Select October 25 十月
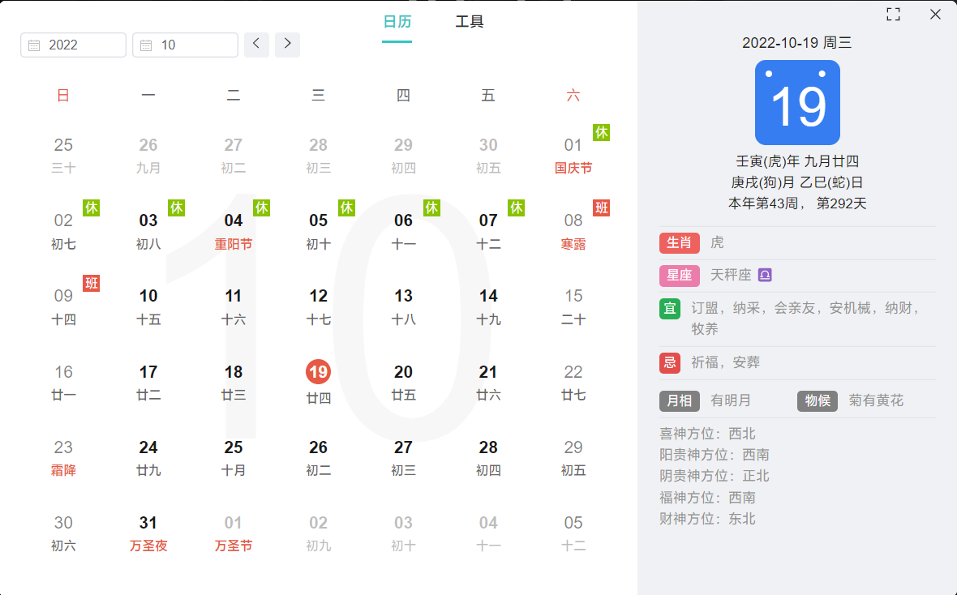Image resolution: width=957 pixels, height=595 pixels. (x=233, y=458)
